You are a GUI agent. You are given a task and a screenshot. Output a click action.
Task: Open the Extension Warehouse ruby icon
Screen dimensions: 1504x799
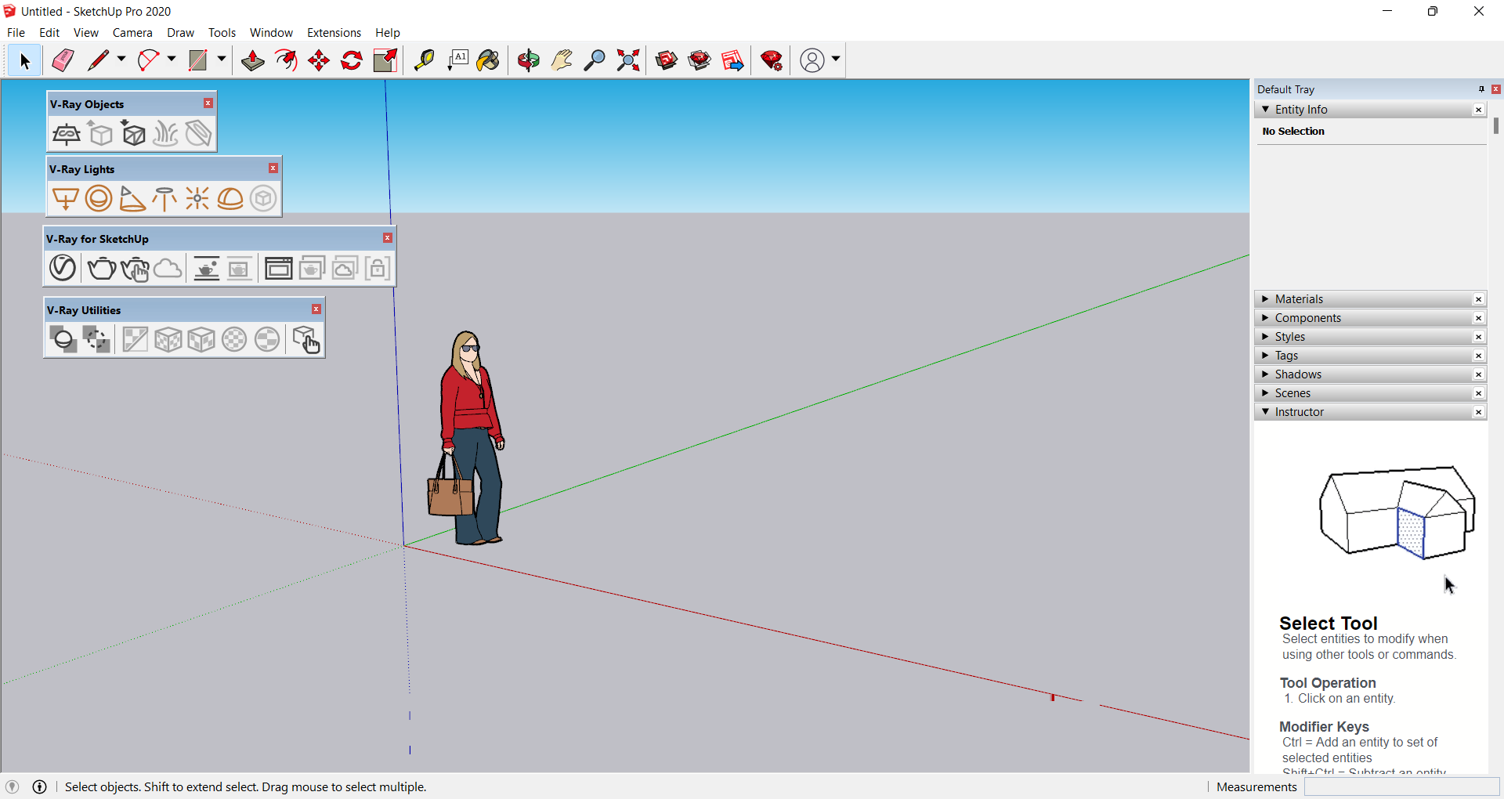tap(772, 60)
